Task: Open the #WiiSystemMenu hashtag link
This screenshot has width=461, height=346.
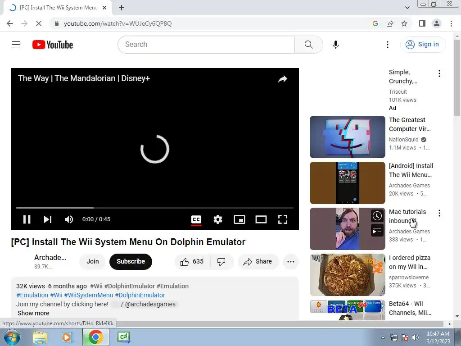Action: point(89,295)
